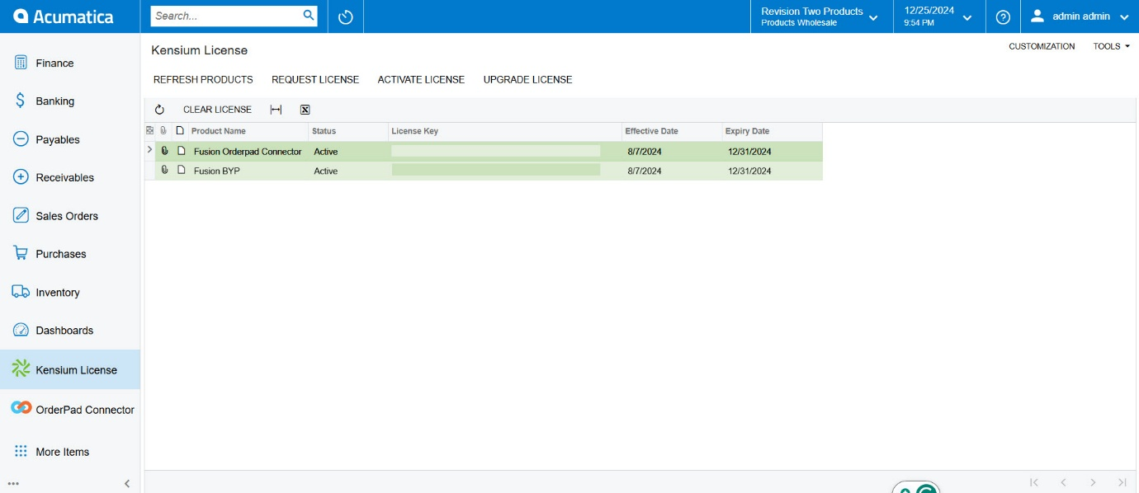
Task: Open the Tools dropdown menu
Action: point(1112,46)
